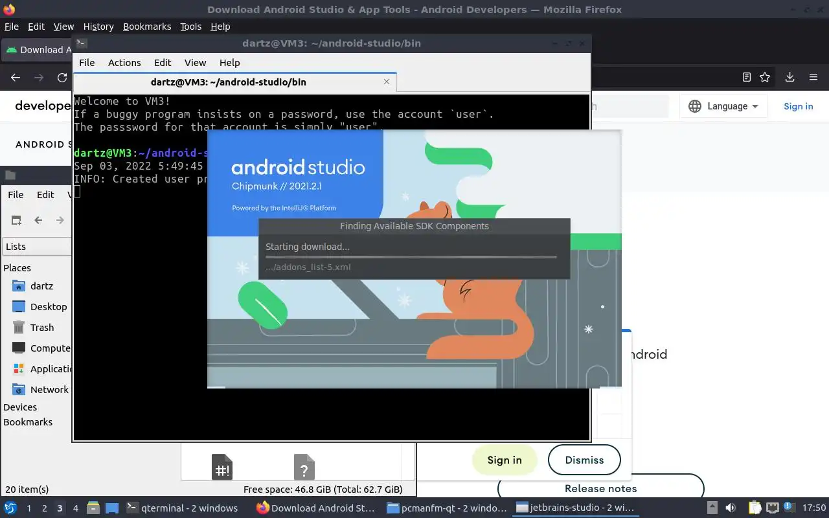
Task: Open the Language dropdown on developer site
Action: 724,106
